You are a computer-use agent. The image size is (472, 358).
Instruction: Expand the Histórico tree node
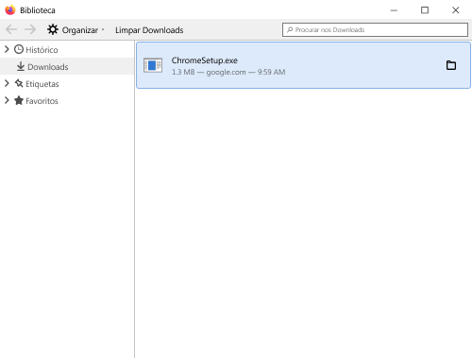coord(7,49)
